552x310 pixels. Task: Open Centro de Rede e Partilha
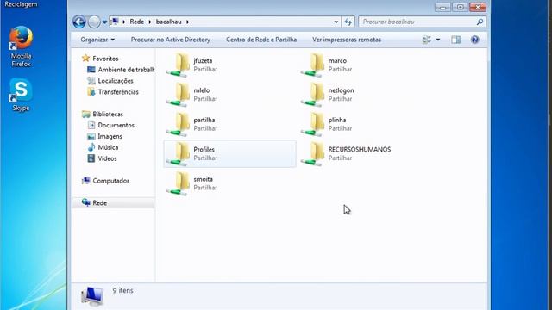point(261,40)
